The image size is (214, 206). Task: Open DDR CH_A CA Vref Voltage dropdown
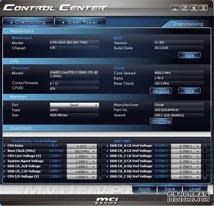coord(186,146)
